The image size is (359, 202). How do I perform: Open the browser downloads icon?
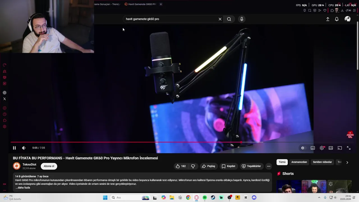pyautogui.click(x=342, y=10)
